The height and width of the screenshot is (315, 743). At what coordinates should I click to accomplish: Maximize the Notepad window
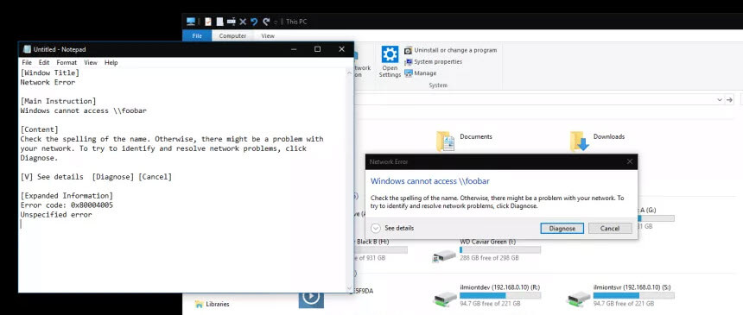coord(317,49)
